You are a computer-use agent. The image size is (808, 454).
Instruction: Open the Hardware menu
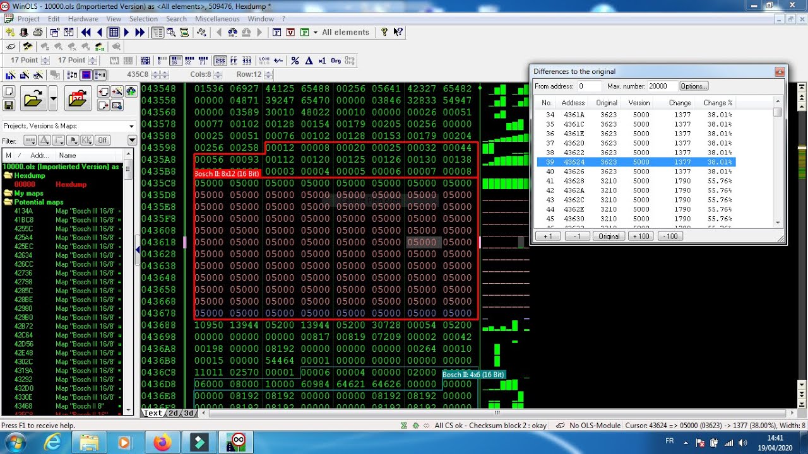[x=83, y=19]
